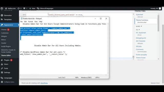This screenshot has width=164, height=92.
Task: Open changelog.md in Theme Files
Action: 141,38
